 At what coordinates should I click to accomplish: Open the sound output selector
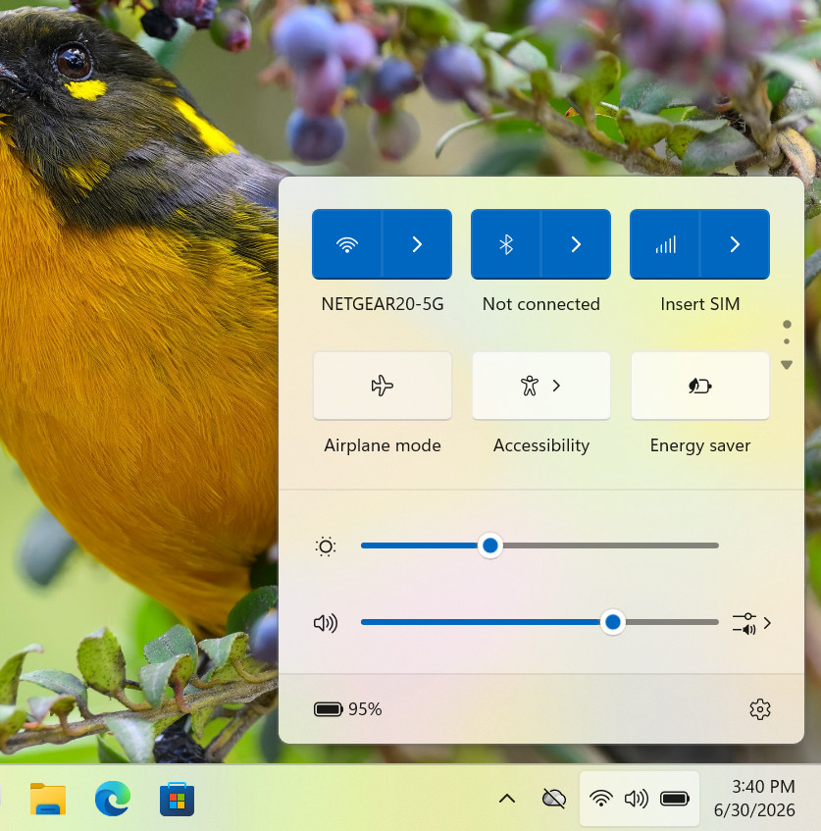coord(751,623)
